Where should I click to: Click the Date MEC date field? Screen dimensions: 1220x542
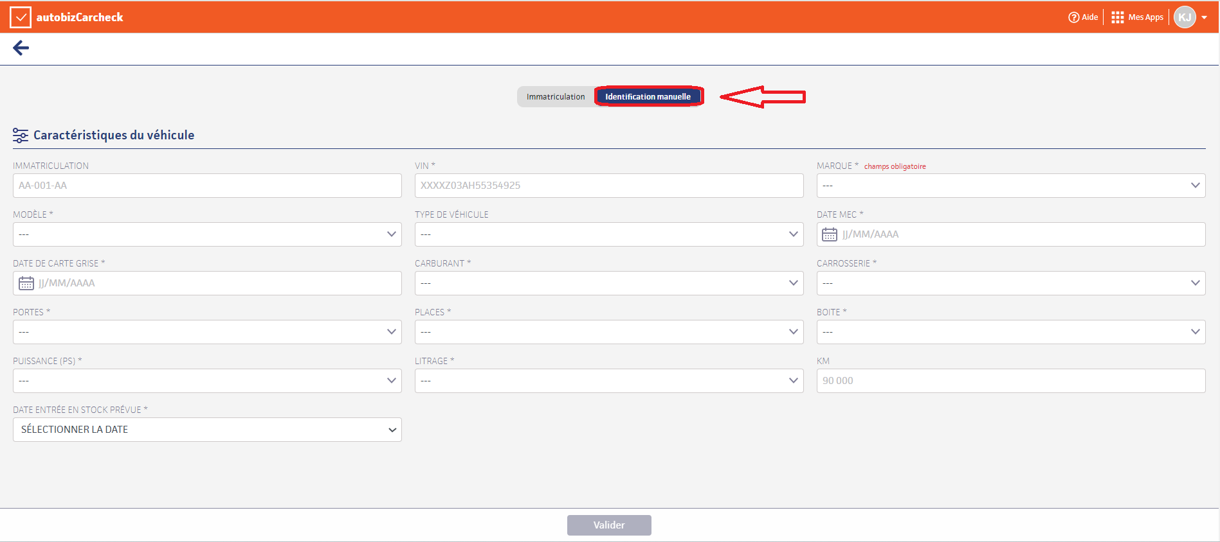click(x=1011, y=234)
